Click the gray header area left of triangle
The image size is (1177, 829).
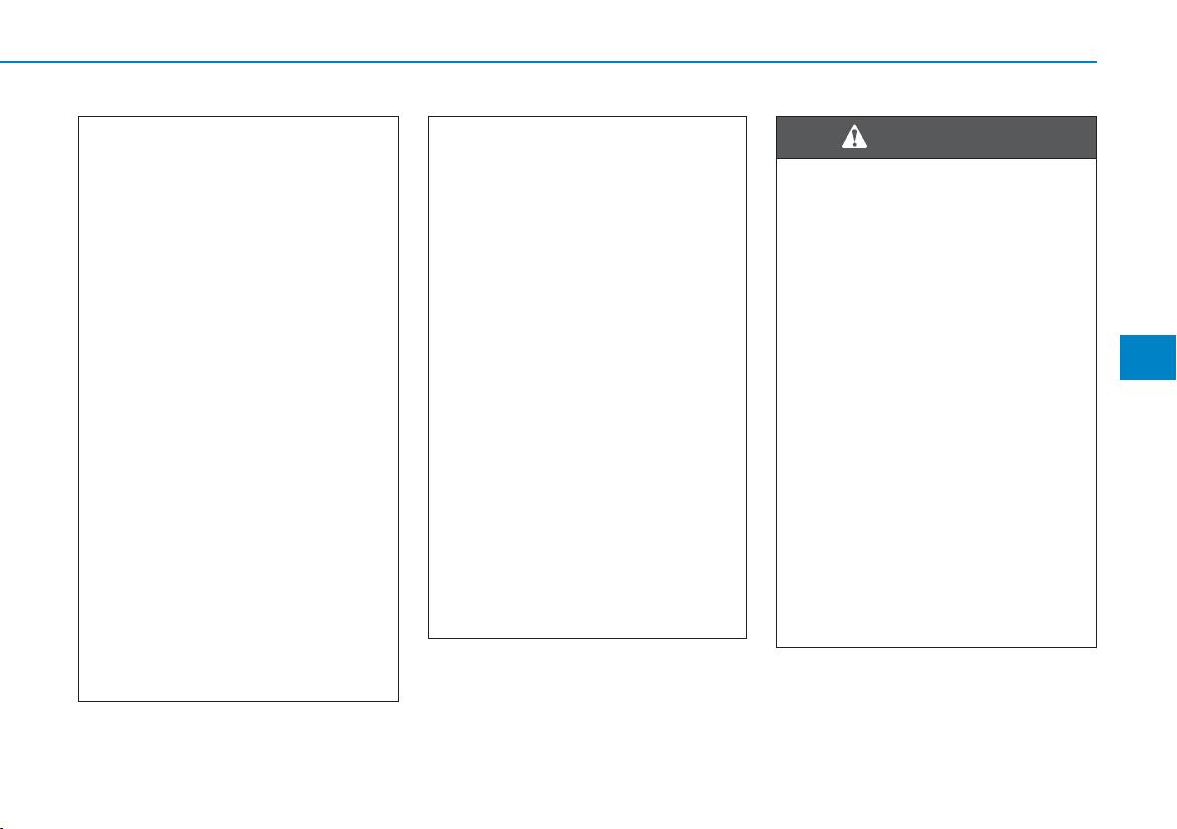pos(810,137)
